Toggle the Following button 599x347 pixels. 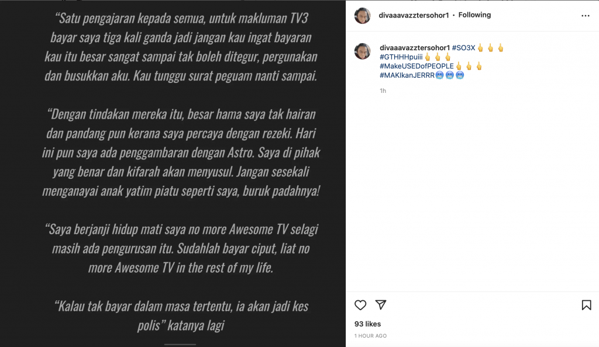[x=474, y=15]
